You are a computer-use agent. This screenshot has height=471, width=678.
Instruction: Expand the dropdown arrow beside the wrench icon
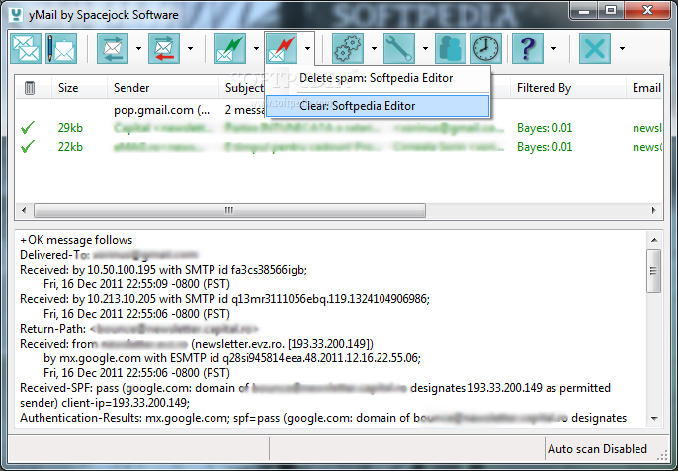point(425,48)
